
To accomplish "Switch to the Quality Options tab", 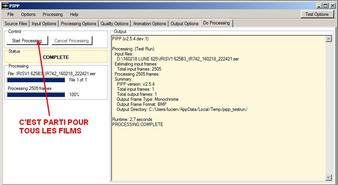I will click(115, 23).
